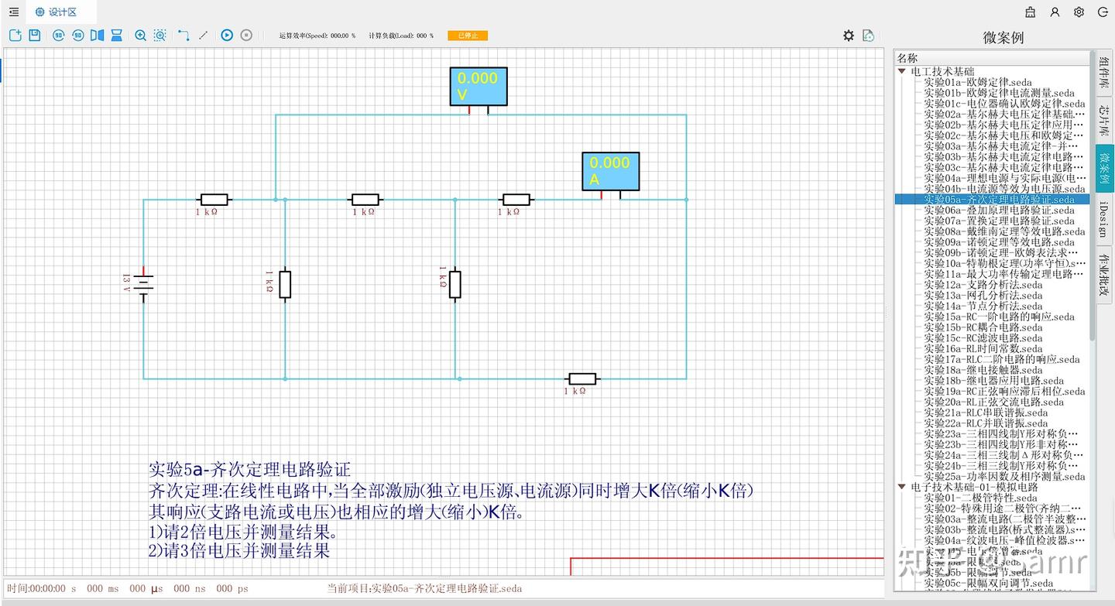The width and height of the screenshot is (1115, 606).
Task: Flip the selected component vertically
Action: 116,35
